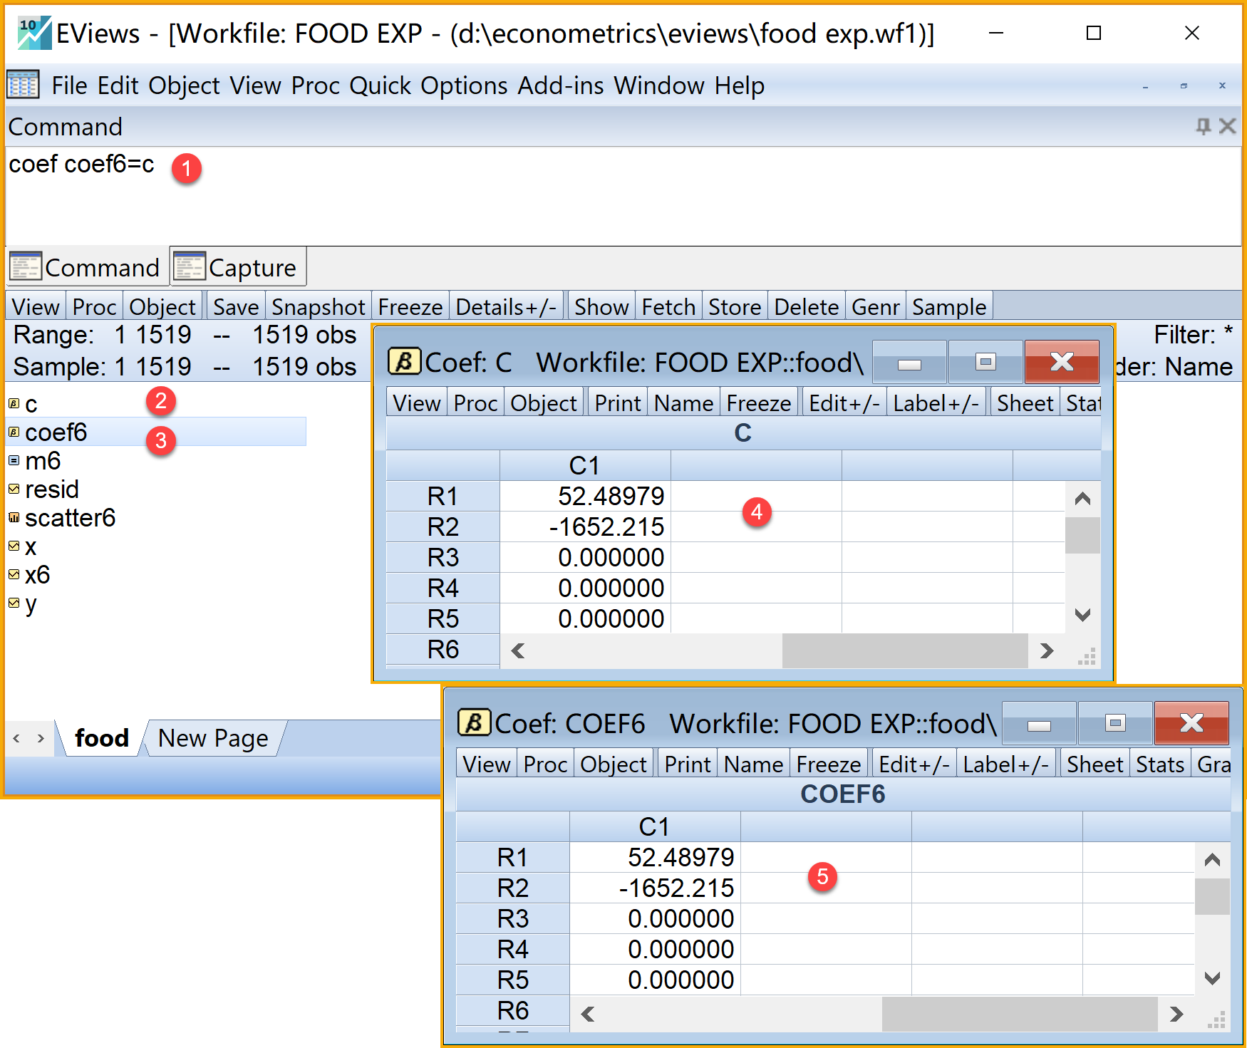Click the scatter6 graph object icon
The image size is (1247, 1048).
click(x=14, y=517)
